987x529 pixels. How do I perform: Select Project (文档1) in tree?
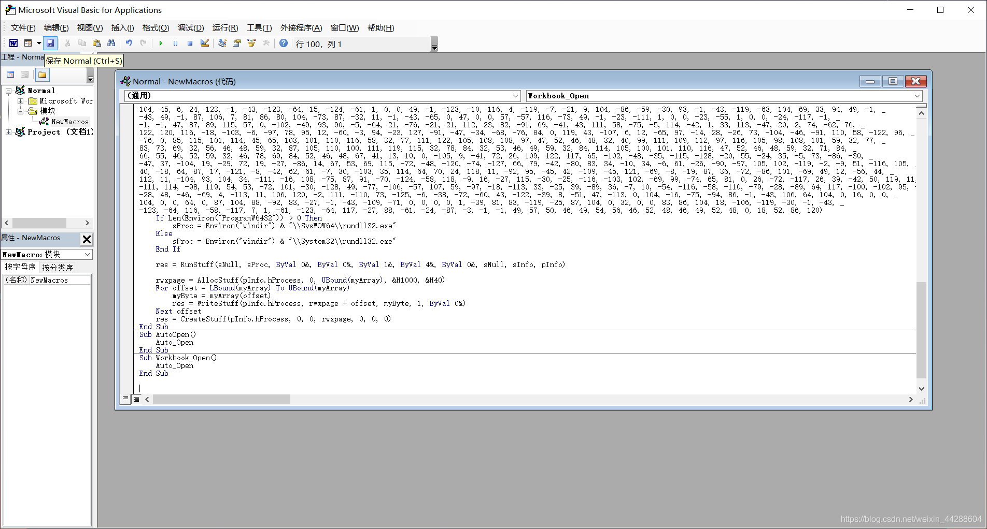coord(60,132)
